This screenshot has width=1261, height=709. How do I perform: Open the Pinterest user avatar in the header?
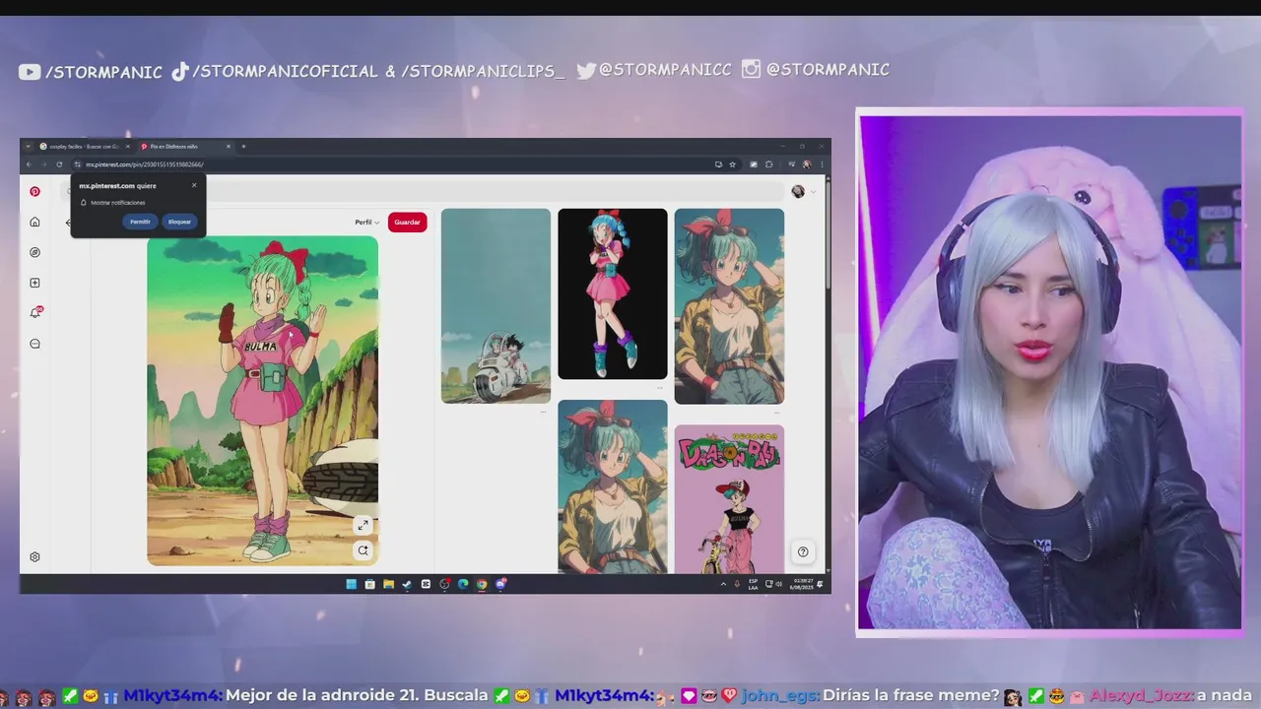click(x=798, y=191)
